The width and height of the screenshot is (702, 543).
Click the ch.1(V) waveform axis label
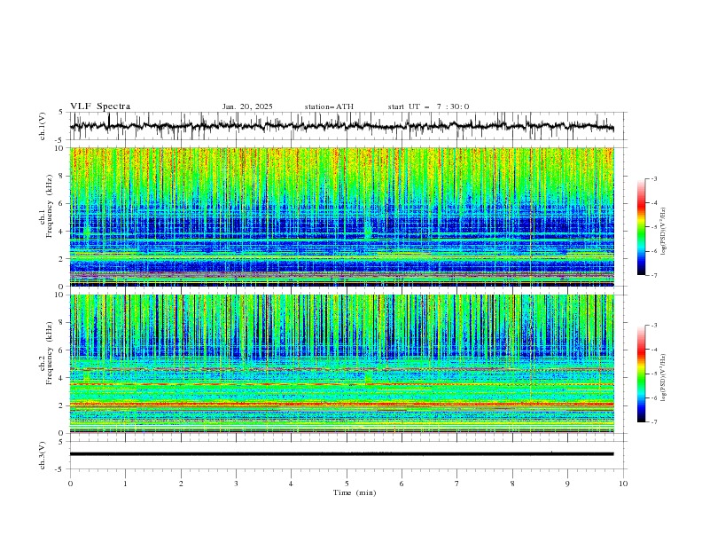pos(43,126)
